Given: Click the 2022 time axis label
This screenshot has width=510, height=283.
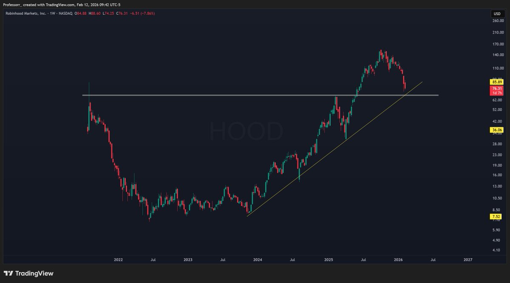Looking at the screenshot, I should (118, 259).
